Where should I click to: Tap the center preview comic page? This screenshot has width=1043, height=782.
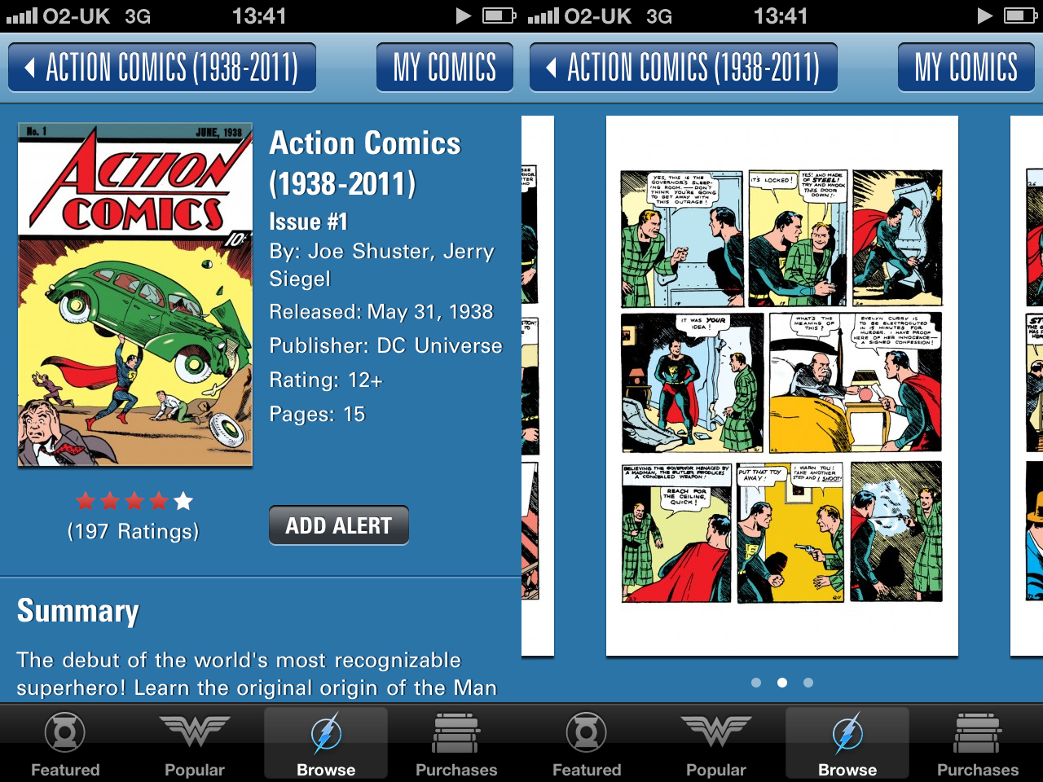pyautogui.click(x=782, y=386)
